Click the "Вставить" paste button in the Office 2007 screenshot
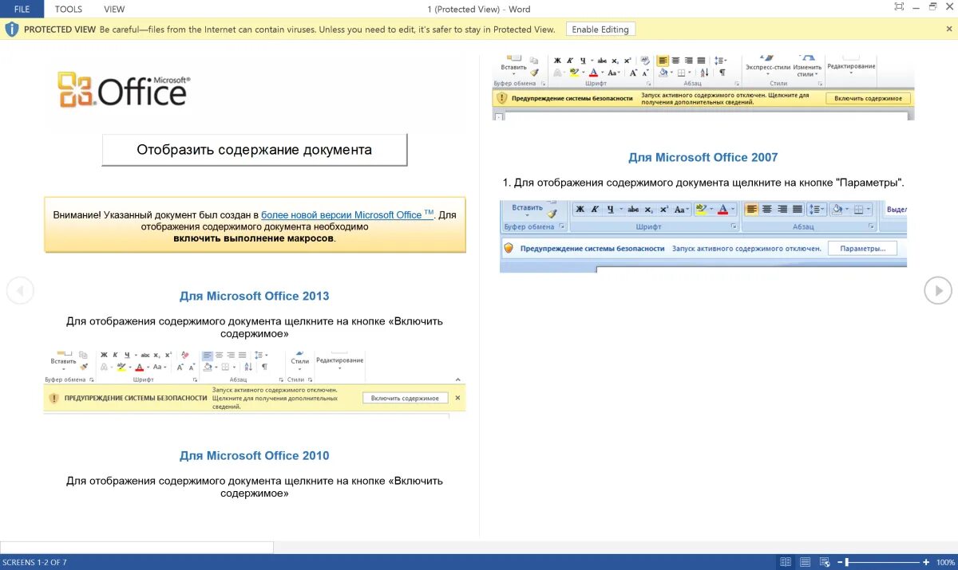This screenshot has height=570, width=958. click(527, 209)
